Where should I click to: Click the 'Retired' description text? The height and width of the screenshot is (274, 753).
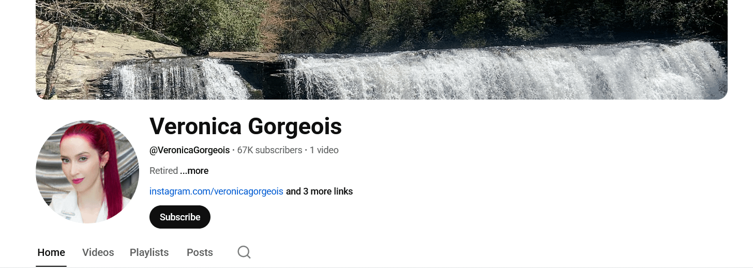(163, 171)
